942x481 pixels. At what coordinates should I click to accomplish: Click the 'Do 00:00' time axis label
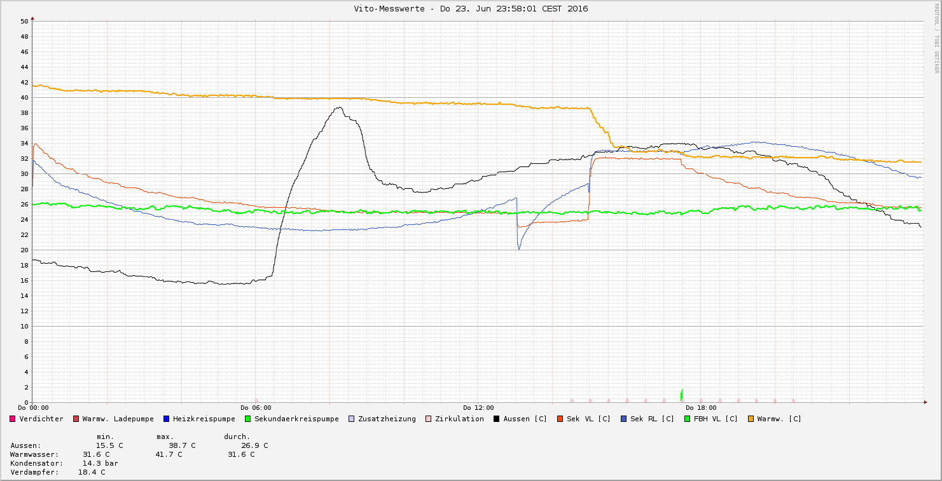33,408
